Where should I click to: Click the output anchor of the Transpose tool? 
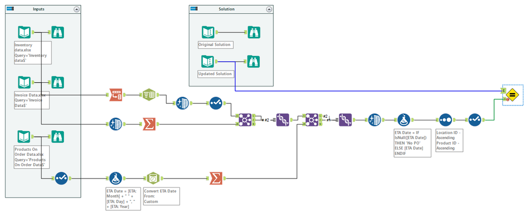pyautogui.click(x=124, y=95)
